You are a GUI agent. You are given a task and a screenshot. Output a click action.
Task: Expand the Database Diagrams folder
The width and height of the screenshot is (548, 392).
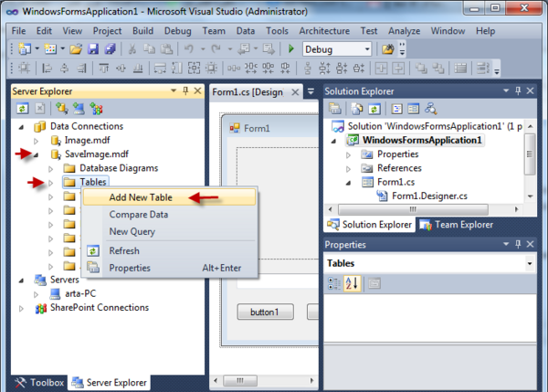coord(50,169)
